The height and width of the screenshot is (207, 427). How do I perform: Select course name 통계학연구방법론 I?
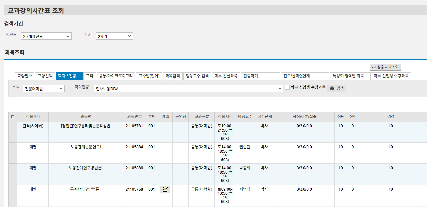(86, 189)
